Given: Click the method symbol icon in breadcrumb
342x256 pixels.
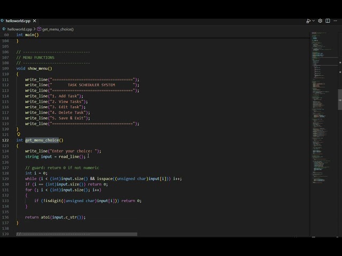Looking at the screenshot, I should click(x=39, y=29).
